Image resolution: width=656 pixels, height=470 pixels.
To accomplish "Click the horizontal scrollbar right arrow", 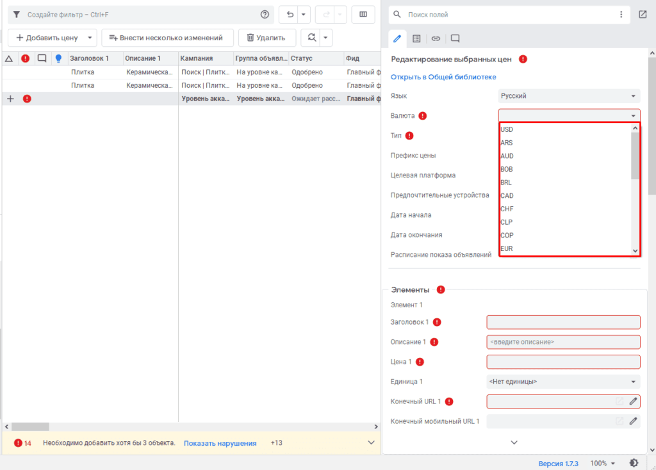I will tap(375, 426).
